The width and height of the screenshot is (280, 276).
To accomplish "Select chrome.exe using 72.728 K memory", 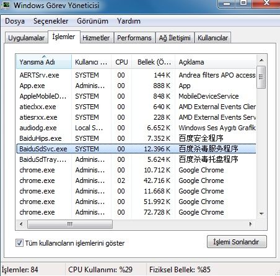I will click(136, 212).
